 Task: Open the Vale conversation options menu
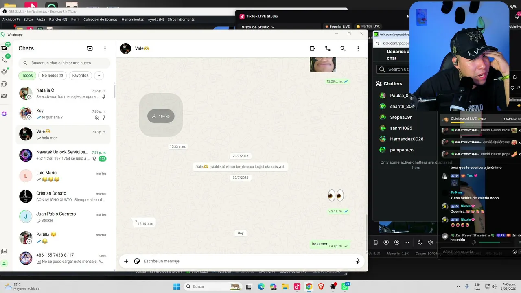[x=358, y=48]
